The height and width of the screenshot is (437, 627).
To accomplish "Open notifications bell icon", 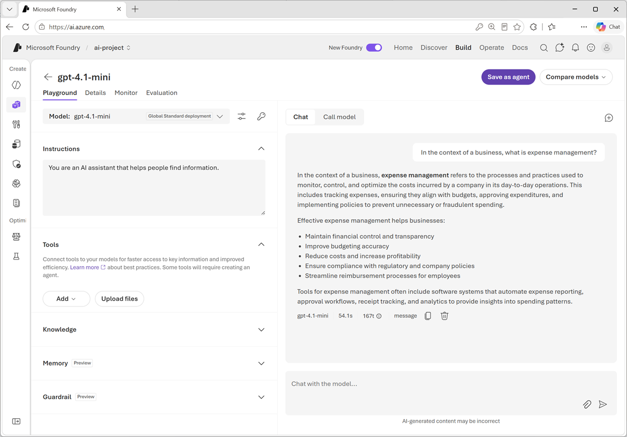I will 575,48.
